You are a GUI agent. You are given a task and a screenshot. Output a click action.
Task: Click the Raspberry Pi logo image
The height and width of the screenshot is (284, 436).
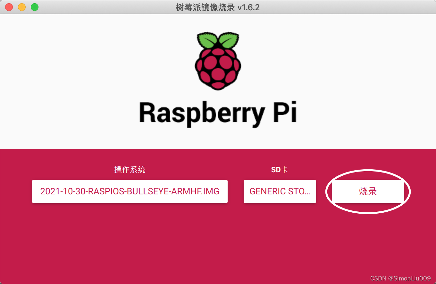[x=218, y=61]
